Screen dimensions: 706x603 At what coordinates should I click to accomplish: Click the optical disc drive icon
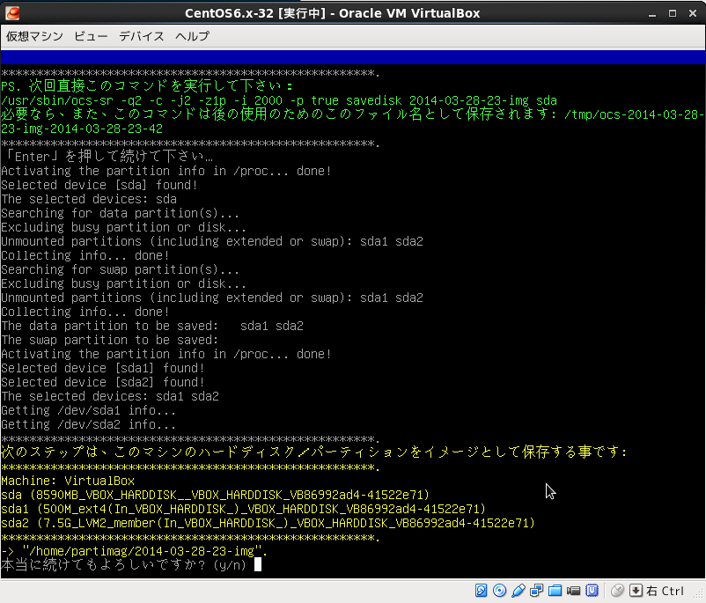click(x=500, y=591)
